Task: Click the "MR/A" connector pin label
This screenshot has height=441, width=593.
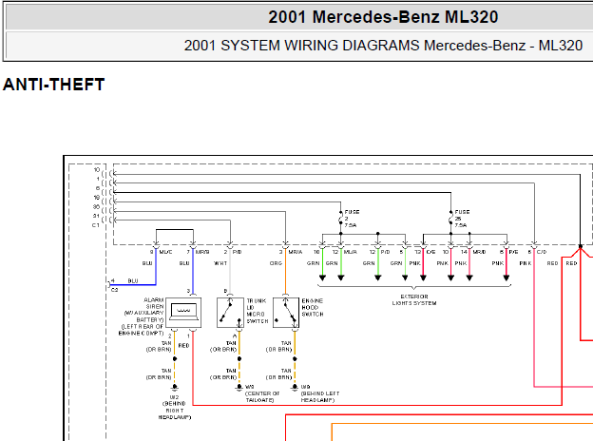Action: tap(296, 252)
